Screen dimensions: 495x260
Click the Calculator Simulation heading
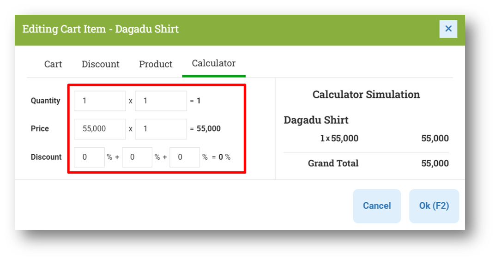[366, 95]
